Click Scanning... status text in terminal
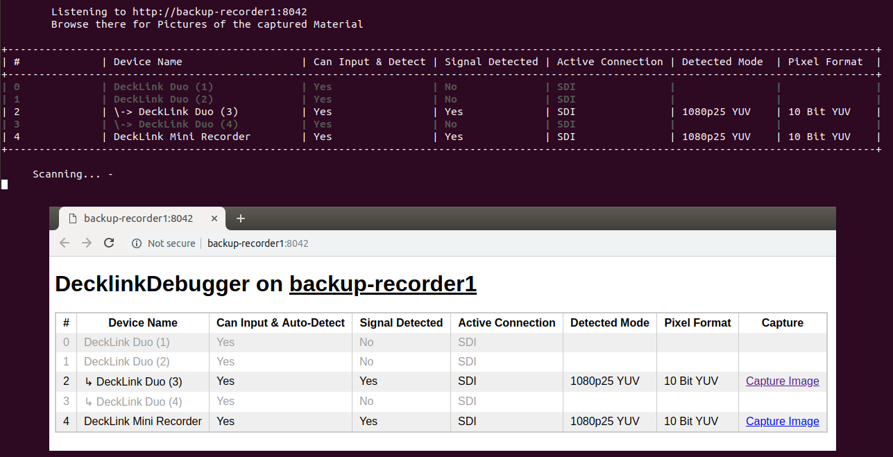The width and height of the screenshot is (893, 457). 67,174
